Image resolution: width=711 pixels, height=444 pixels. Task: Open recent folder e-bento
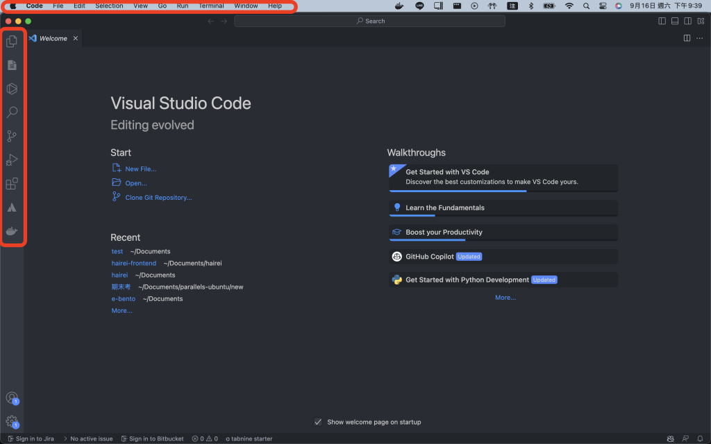pos(124,299)
